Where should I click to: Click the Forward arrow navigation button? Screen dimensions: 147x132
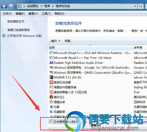pyautogui.click(x=11, y=6)
